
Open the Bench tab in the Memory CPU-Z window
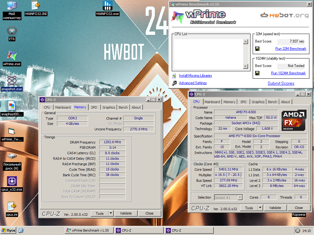(123, 107)
